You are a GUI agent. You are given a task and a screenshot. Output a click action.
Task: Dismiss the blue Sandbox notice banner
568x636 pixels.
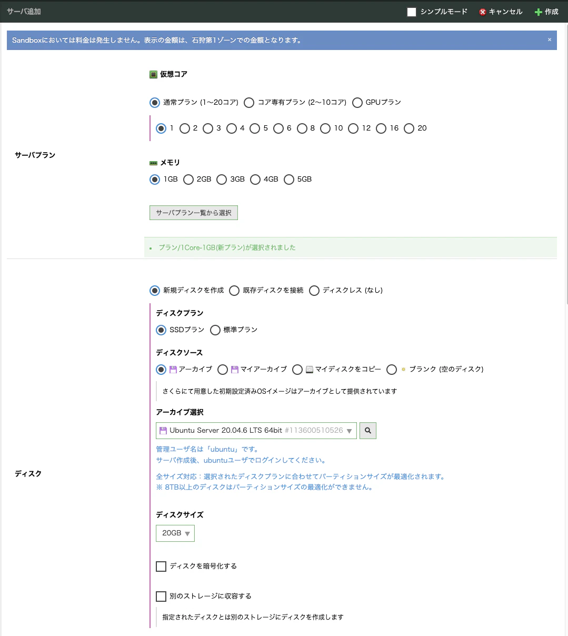pyautogui.click(x=551, y=40)
